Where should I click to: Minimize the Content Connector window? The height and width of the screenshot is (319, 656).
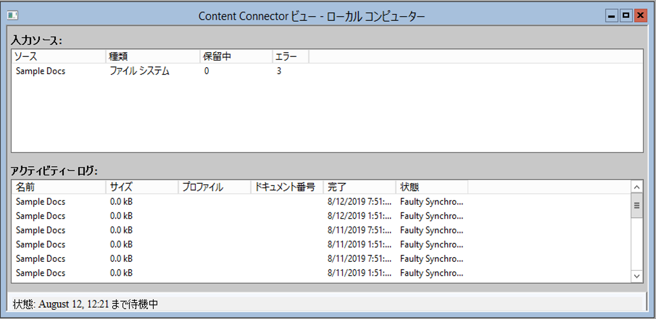pyautogui.click(x=612, y=16)
